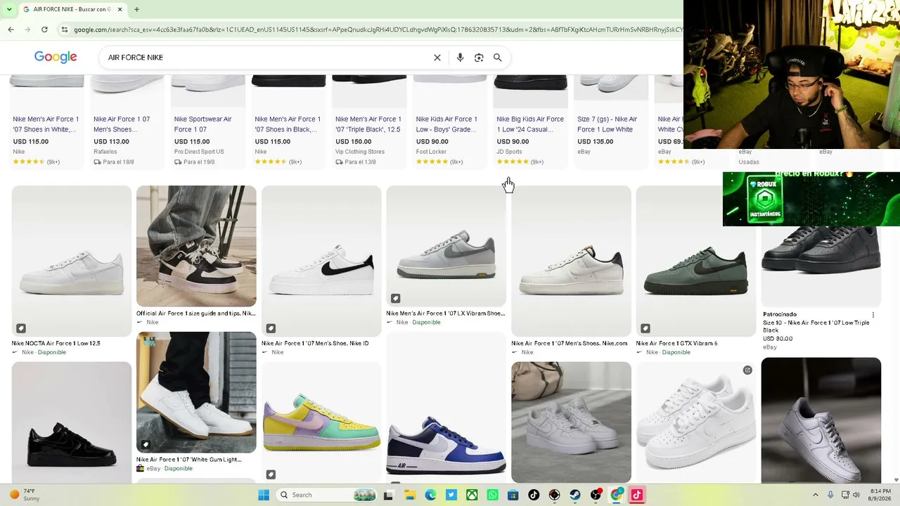900x506 pixels.
Task: Open Google Lens image search
Action: tap(479, 58)
